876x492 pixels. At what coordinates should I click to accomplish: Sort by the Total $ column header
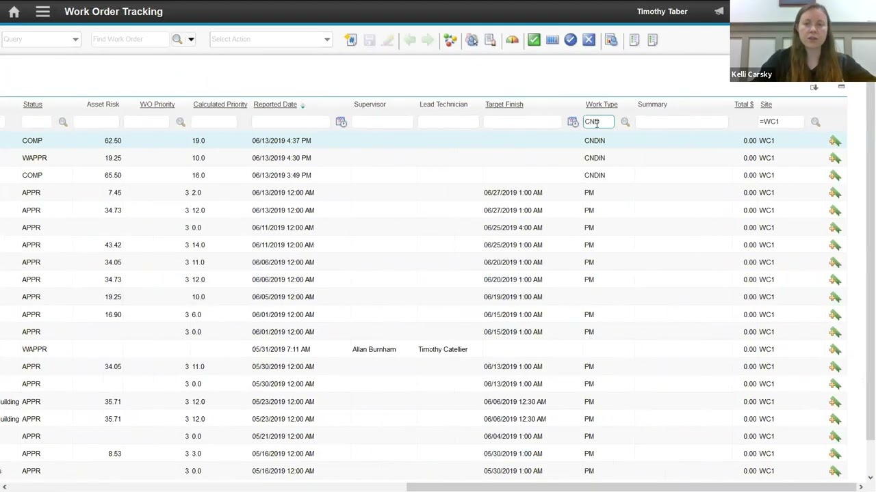744,105
